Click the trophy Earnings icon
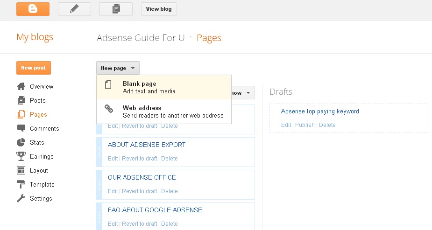The image size is (432, 230). click(21, 156)
